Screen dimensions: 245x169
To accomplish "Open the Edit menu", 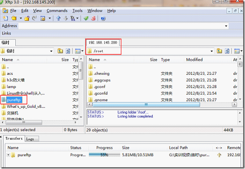I will click(25, 11).
